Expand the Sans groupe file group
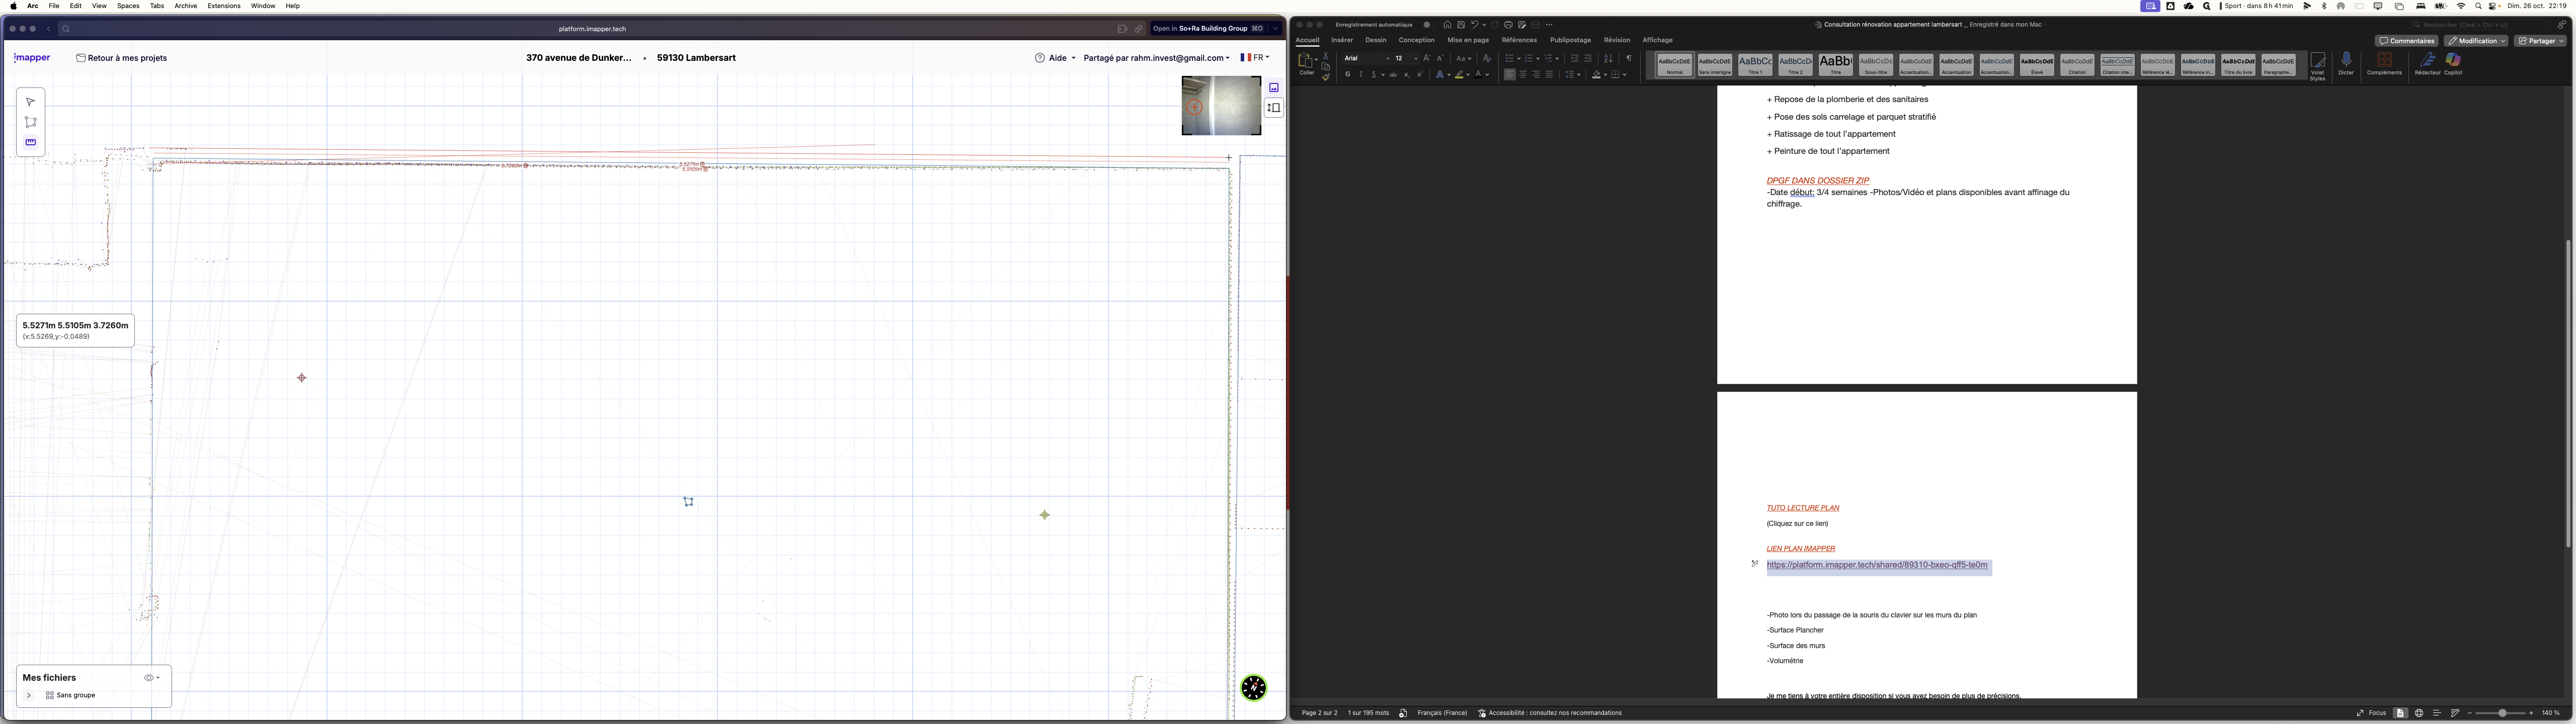2576x724 pixels. (x=28, y=695)
